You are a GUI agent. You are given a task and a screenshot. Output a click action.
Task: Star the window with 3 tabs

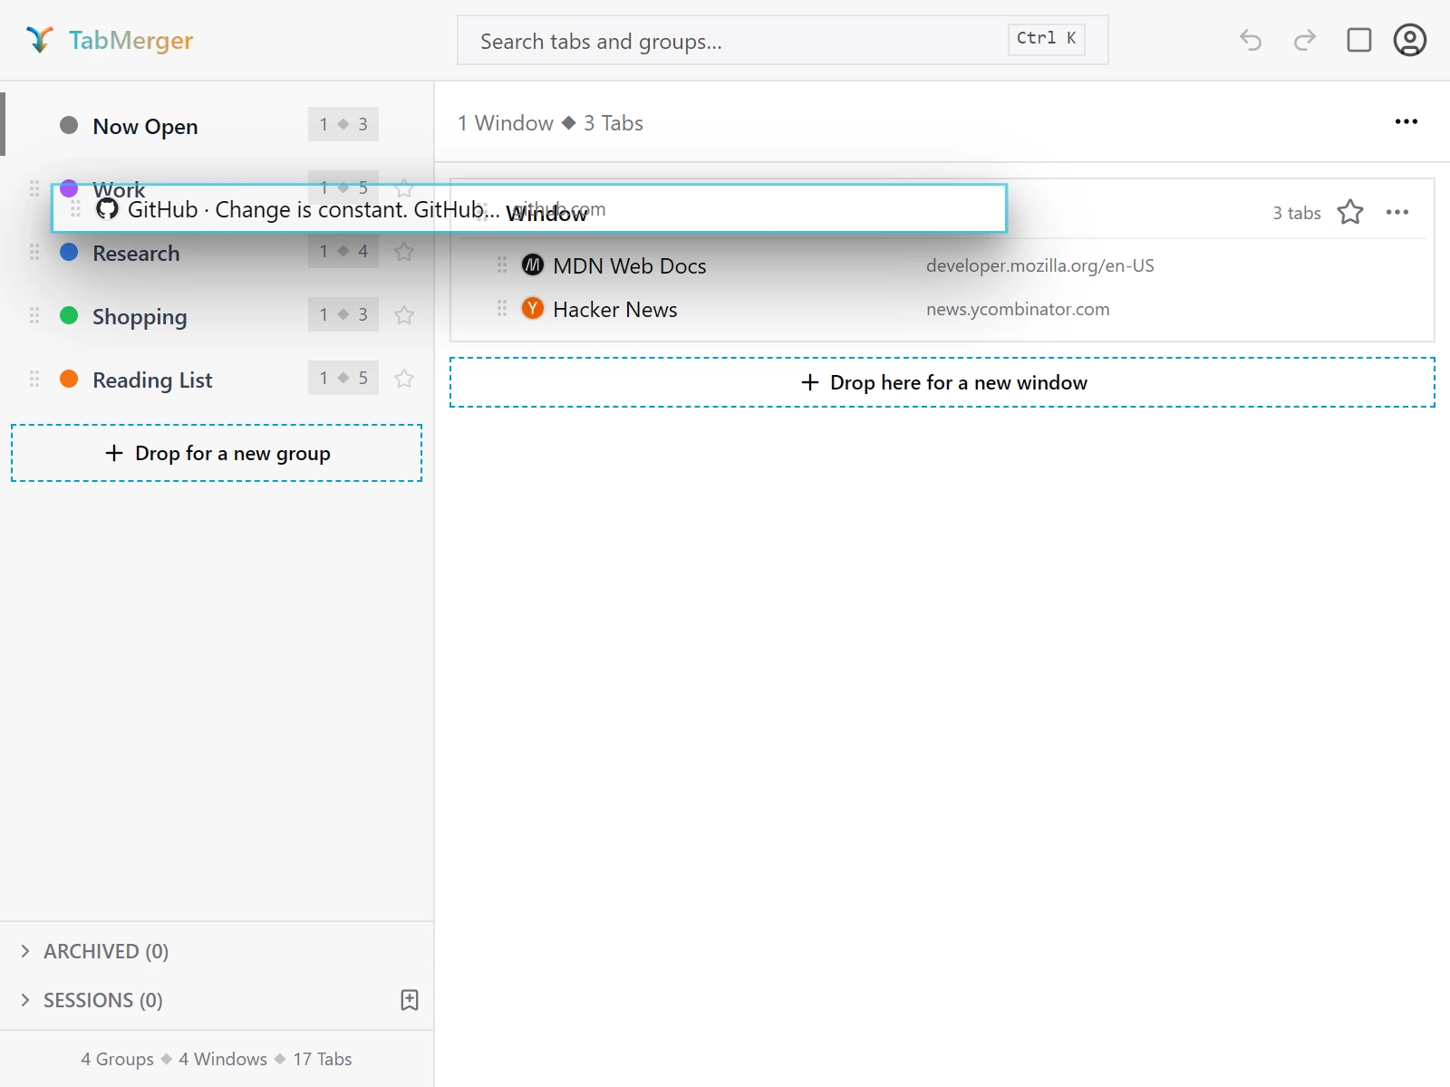tap(1350, 212)
